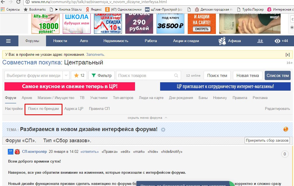Click the Афиша dancing figures icon
The image size is (294, 186).
click(222, 41)
